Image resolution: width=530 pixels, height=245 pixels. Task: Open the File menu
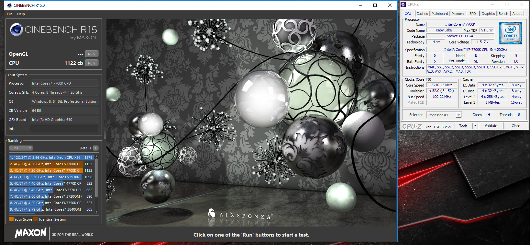10,14
